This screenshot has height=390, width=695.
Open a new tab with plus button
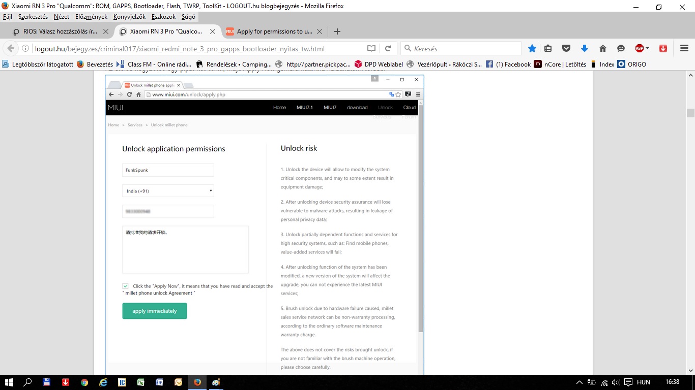point(337,31)
